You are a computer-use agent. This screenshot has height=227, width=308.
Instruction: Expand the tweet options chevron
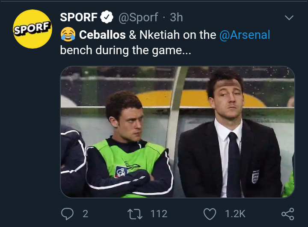(289, 18)
